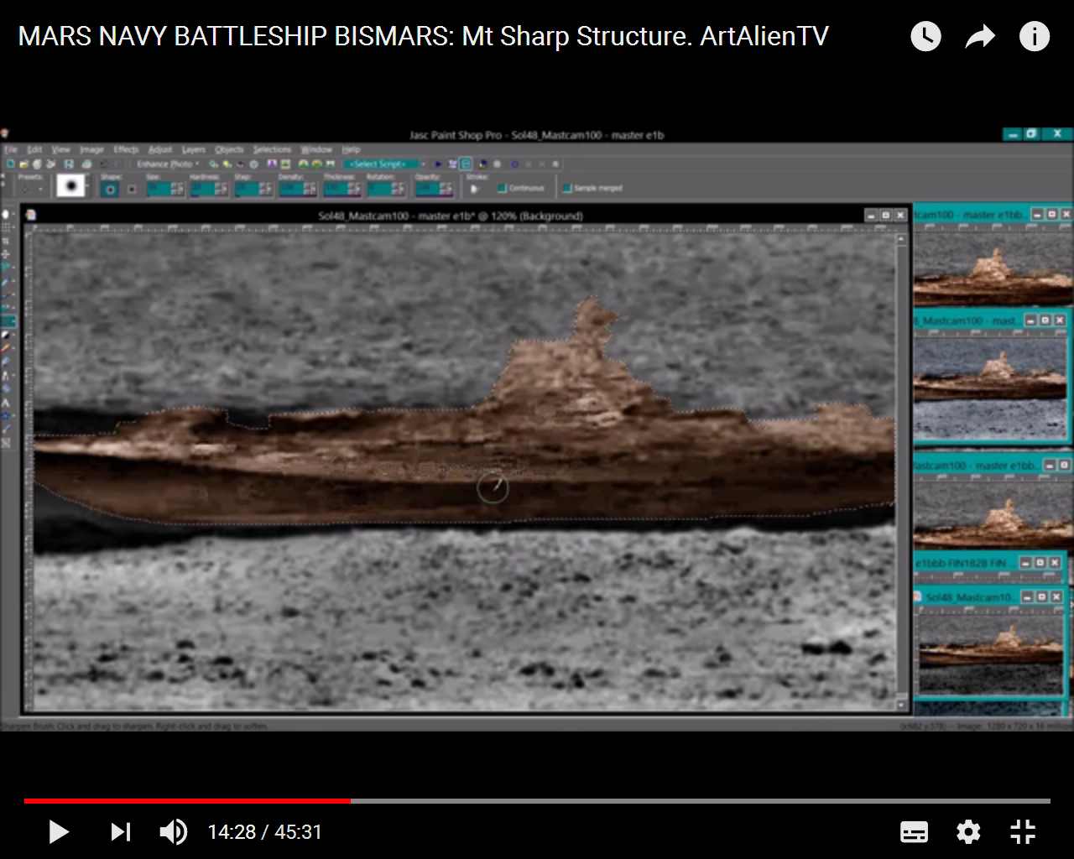Skip to the next video

tap(121, 831)
